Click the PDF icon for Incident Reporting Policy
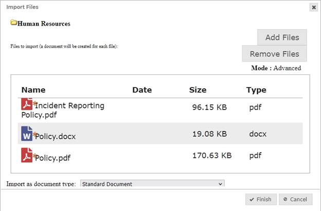Viewport: 321px width, 211px height. click(x=27, y=104)
